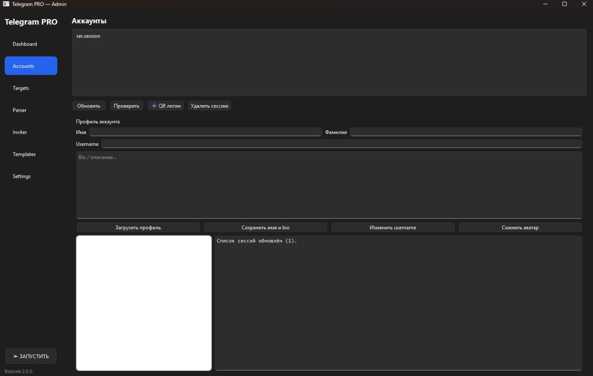Viewport: 593px width, 376px height.
Task: Click the log line Список сессий обновлён (1).
Action: coord(257,241)
